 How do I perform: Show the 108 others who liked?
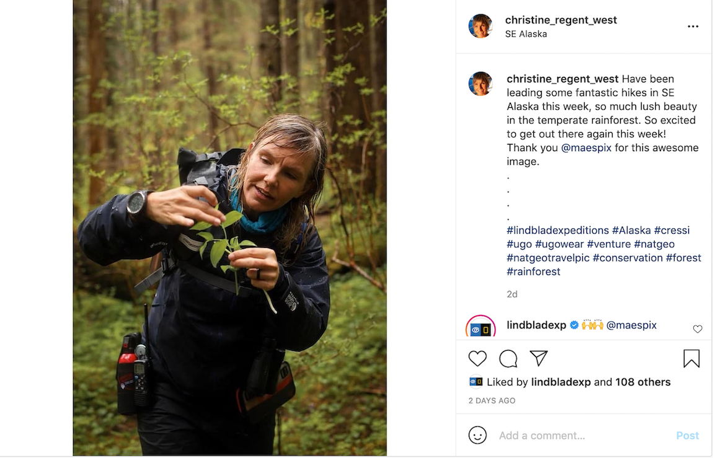coord(643,382)
